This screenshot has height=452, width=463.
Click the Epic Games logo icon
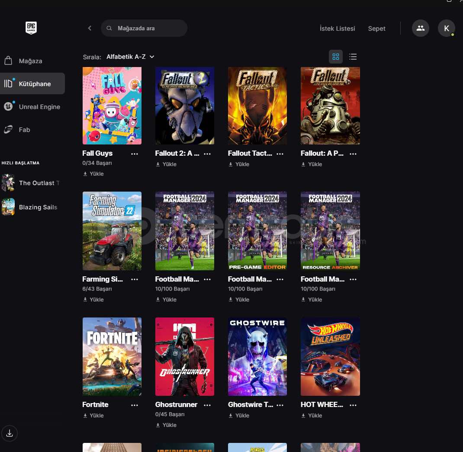point(31,28)
